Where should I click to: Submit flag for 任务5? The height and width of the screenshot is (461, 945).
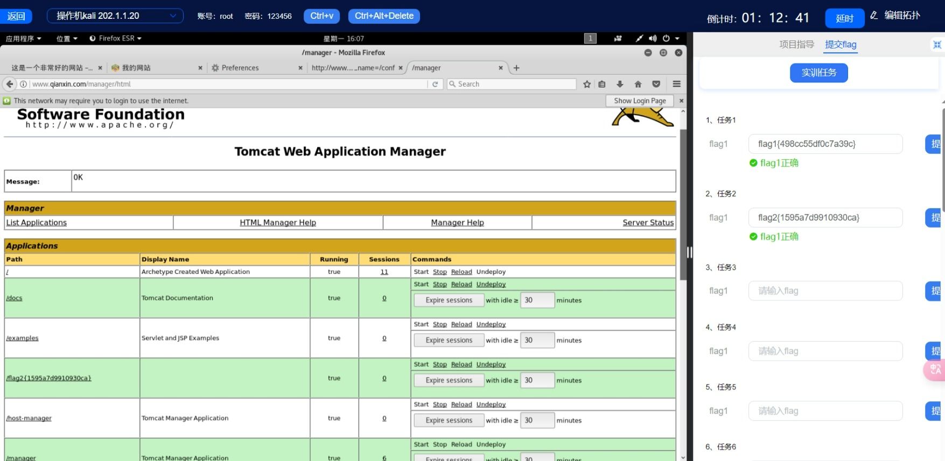934,411
